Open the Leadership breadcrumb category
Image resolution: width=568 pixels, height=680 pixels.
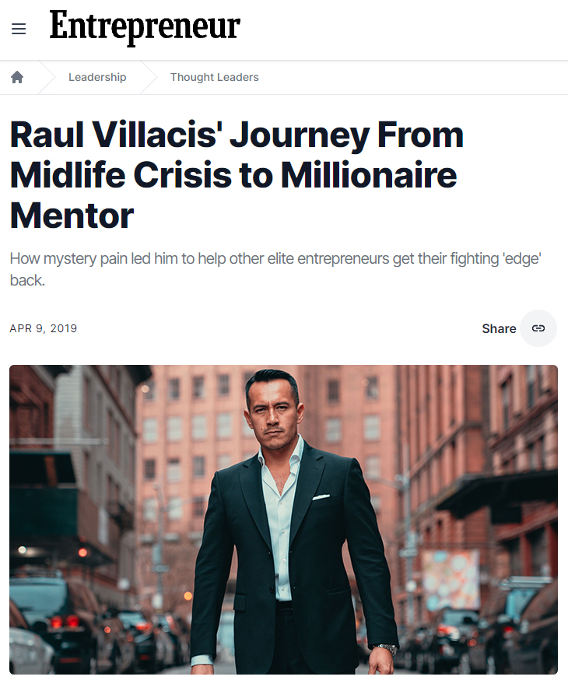(x=97, y=77)
